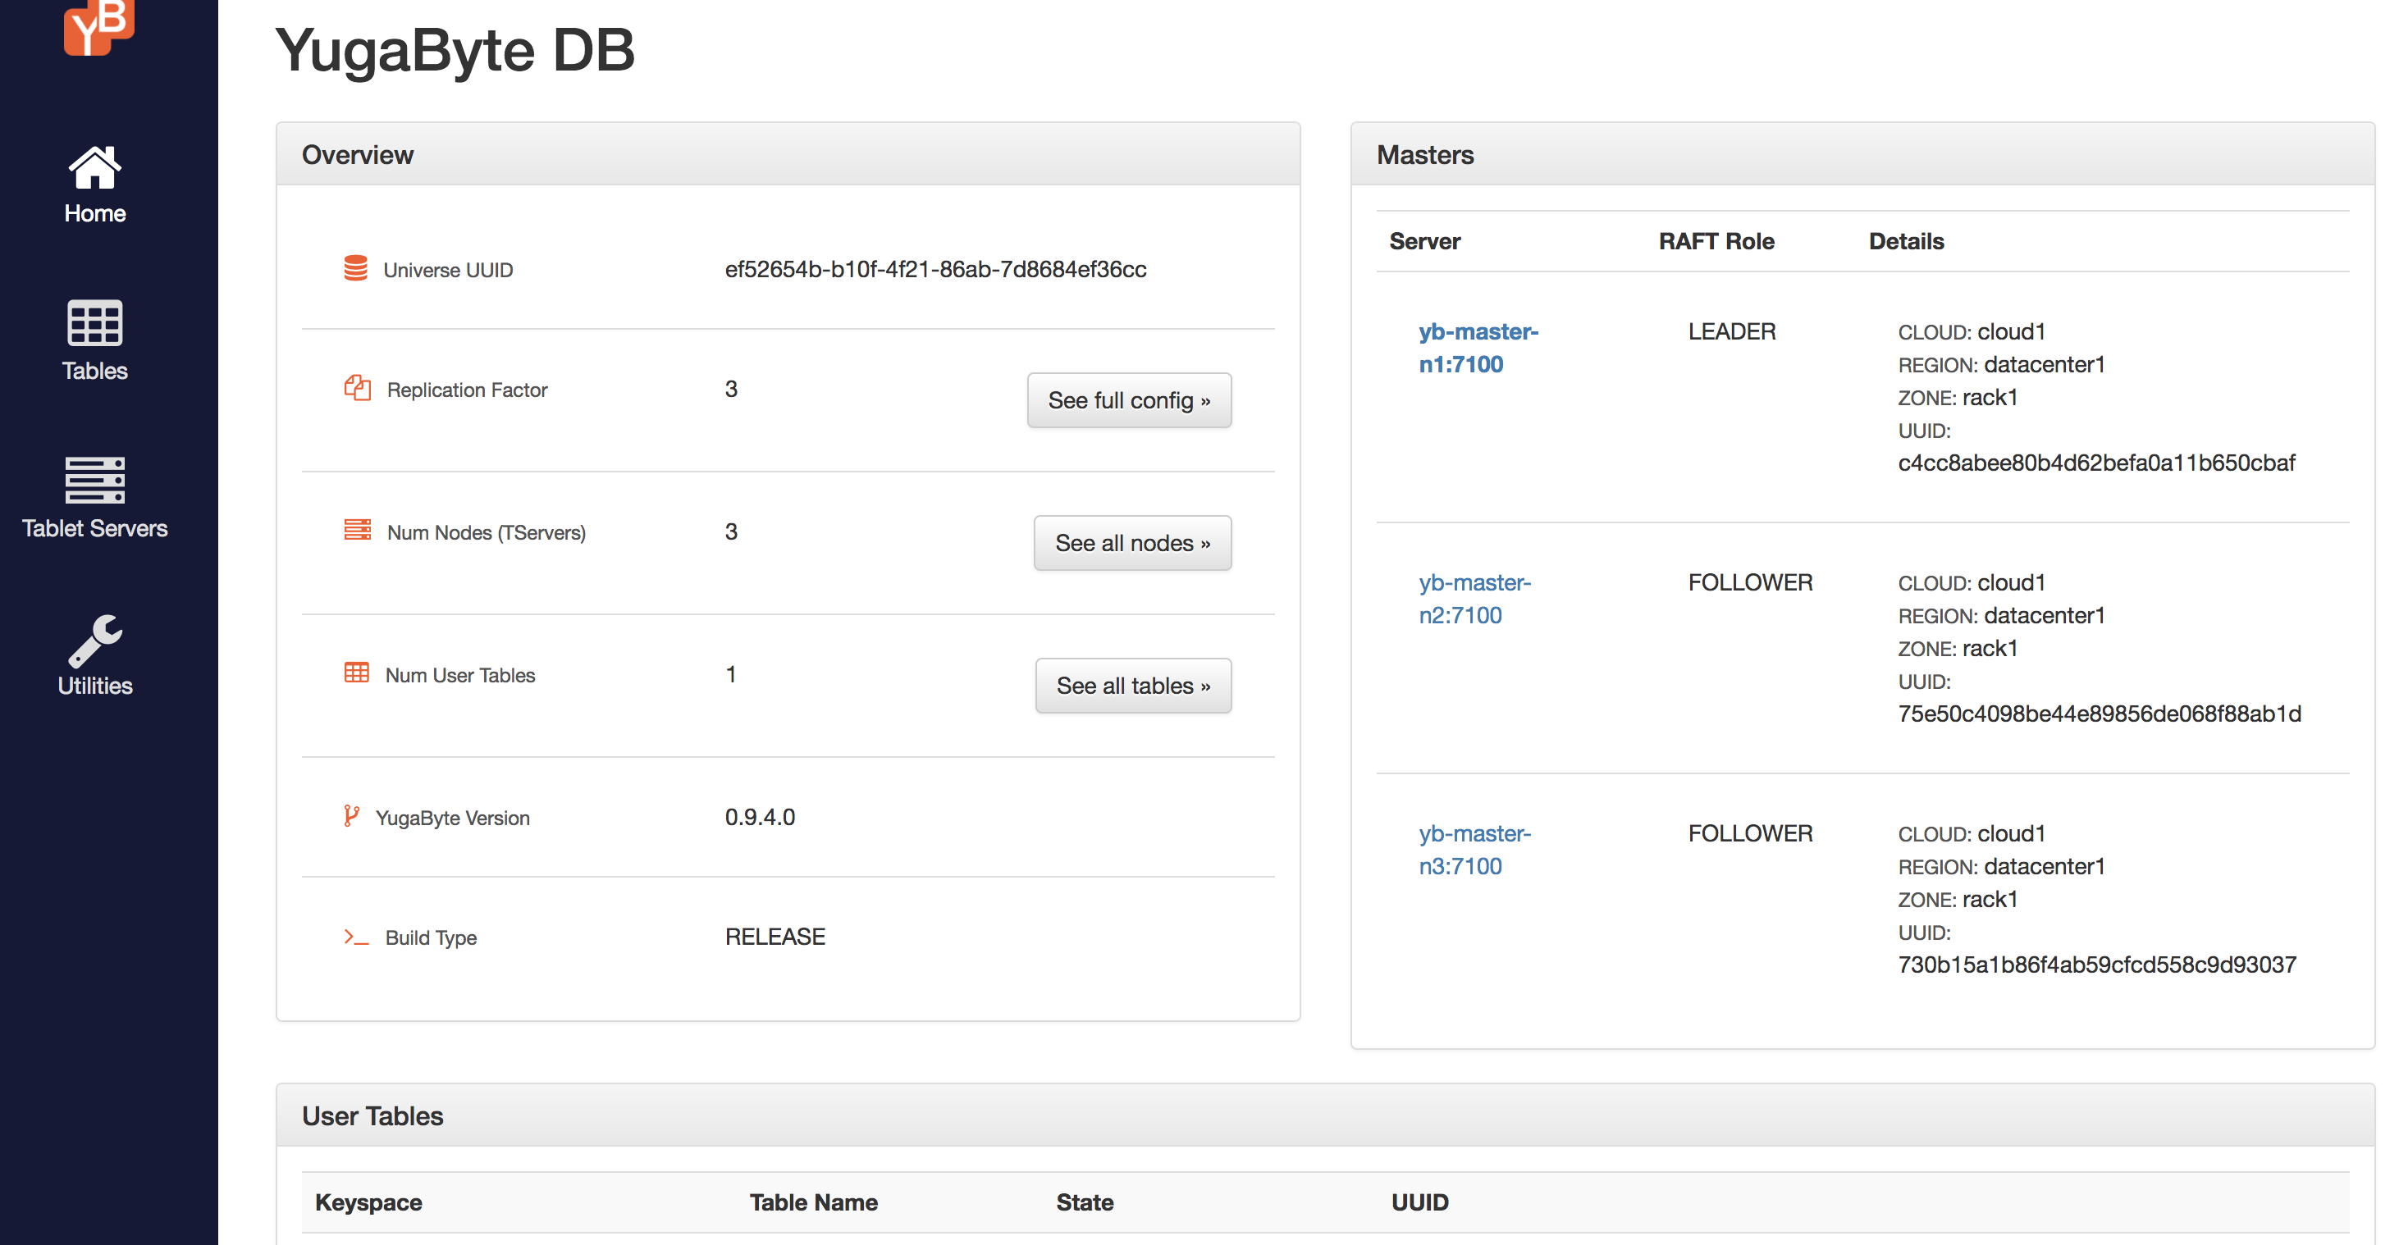Click FOLLOWER role for yb-master-n3

tap(1750, 833)
